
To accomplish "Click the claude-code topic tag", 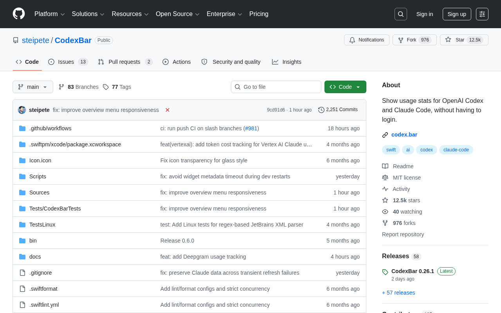I will (x=456, y=150).
